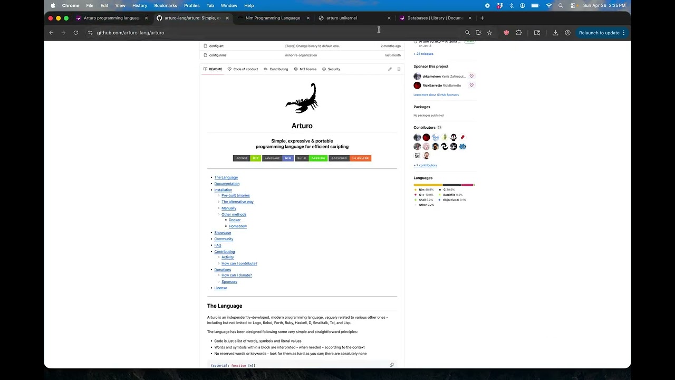Open the History menu in menu bar
675x380 pixels.
pos(140,5)
